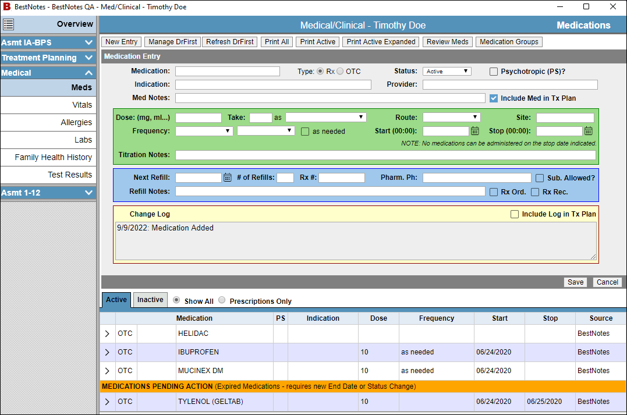The height and width of the screenshot is (415, 627).
Task: Expand the Asmt 1-12 sidebar section
Action: tap(48, 193)
